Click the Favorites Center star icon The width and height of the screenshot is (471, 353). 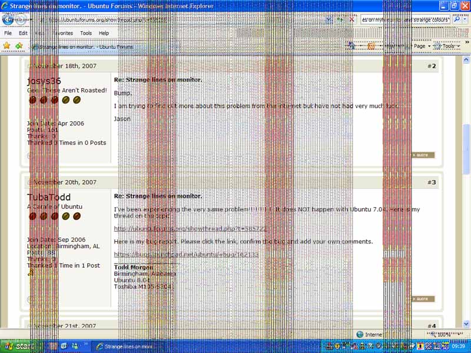pyautogui.click(x=7, y=46)
